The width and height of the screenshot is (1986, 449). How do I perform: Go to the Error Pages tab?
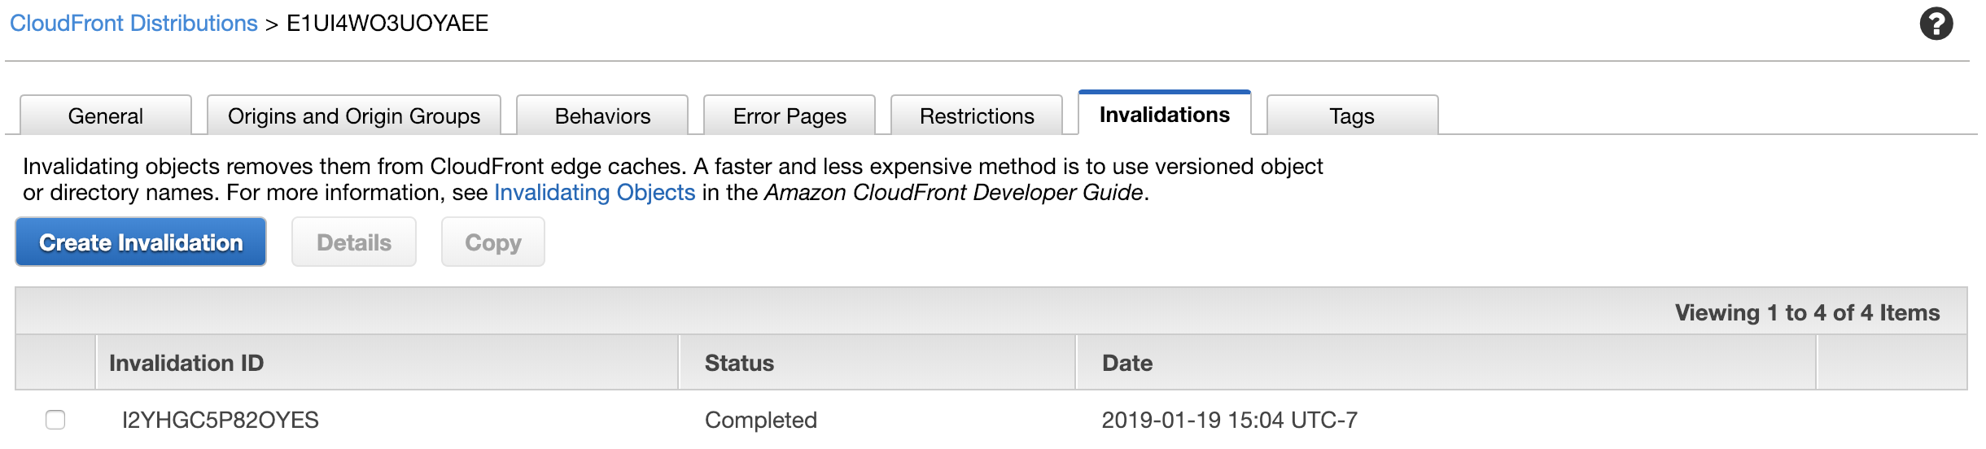pos(790,116)
